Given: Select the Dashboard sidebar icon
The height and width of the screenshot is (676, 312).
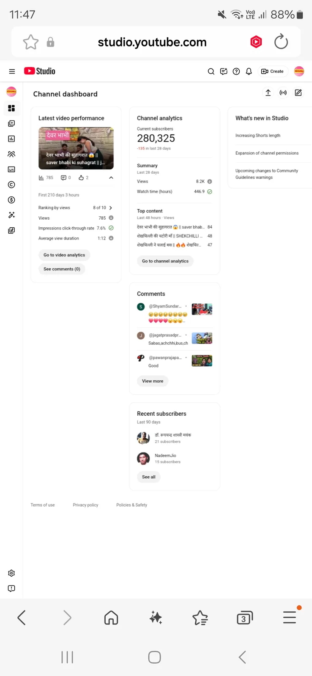Looking at the screenshot, I should (11, 108).
